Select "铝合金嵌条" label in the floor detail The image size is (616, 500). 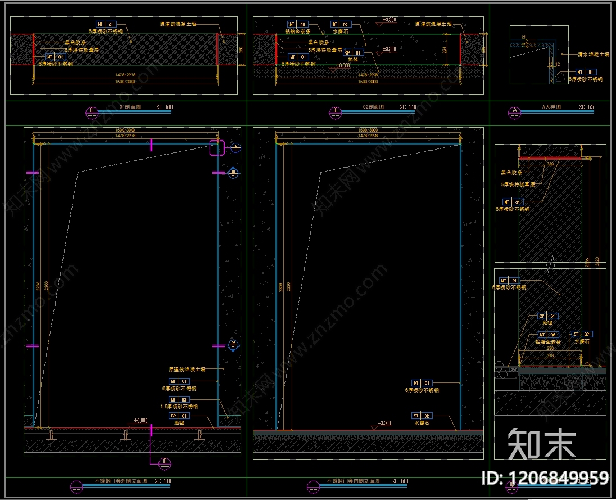point(548,341)
